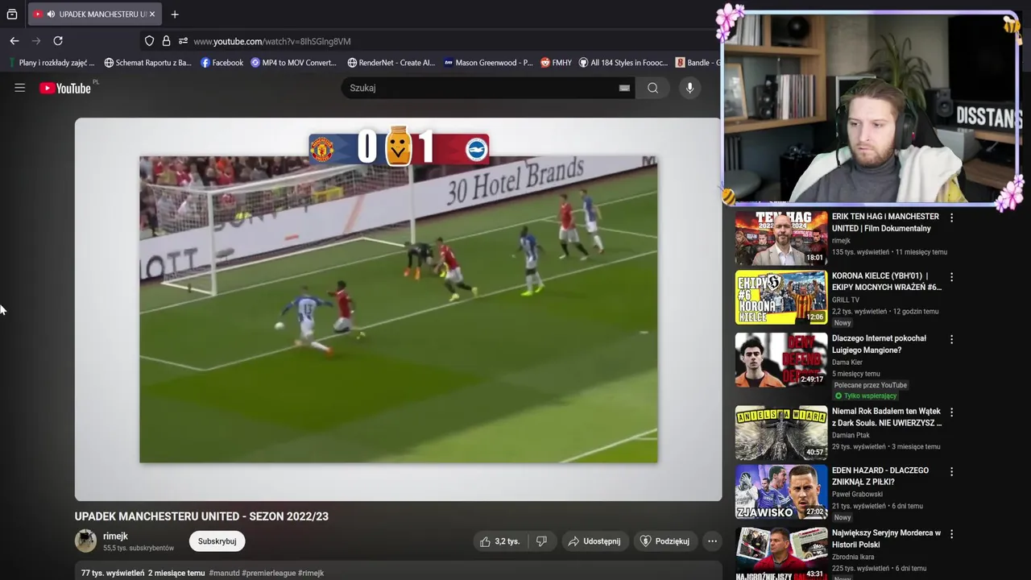The height and width of the screenshot is (580, 1031).
Task: Open options for Erik Ten Hag video
Action: [x=951, y=217]
